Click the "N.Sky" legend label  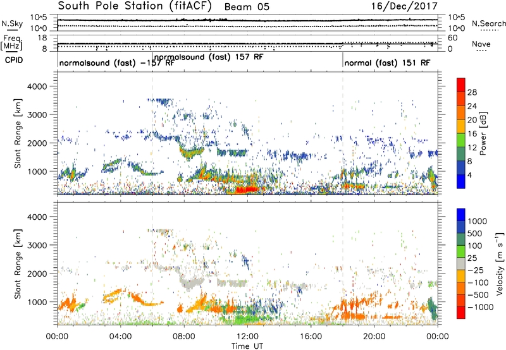pos(12,23)
